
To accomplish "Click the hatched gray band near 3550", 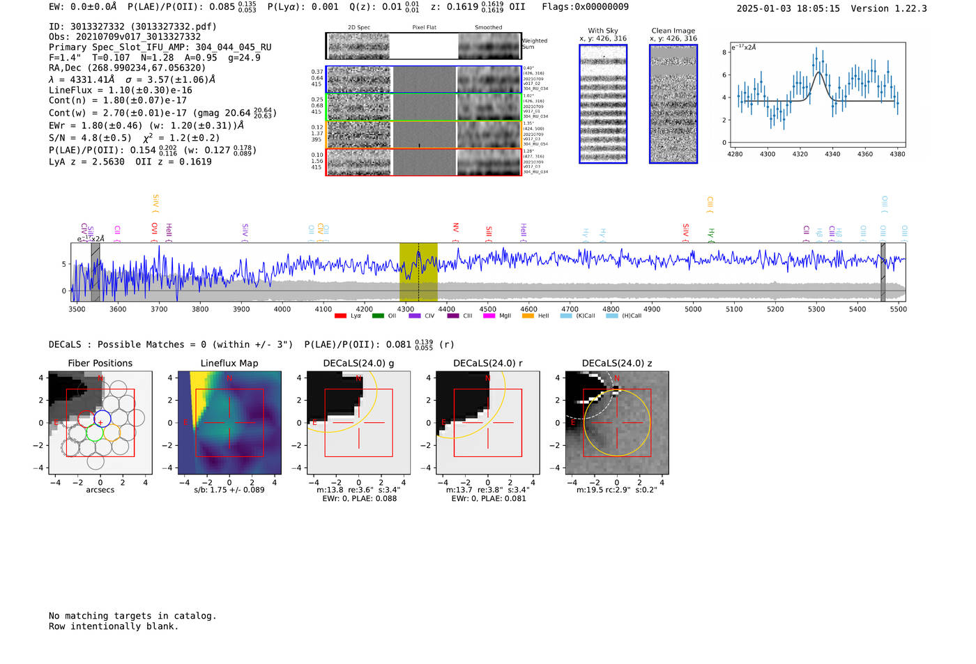I will click(96, 272).
